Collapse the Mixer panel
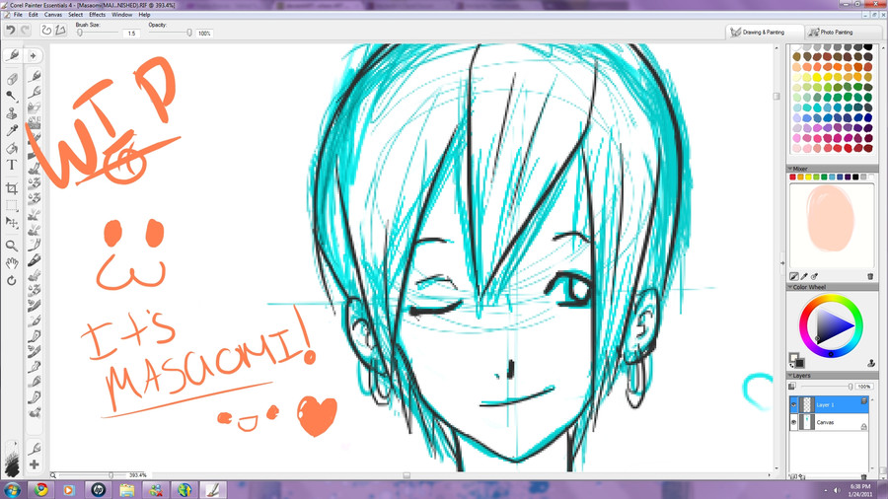This screenshot has height=499, width=888. point(790,169)
